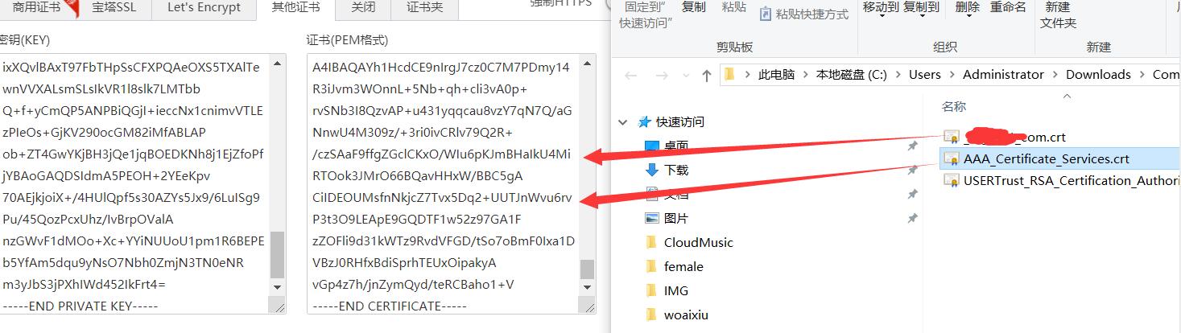Click the 删除 delete button in ribbon
The width and height of the screenshot is (1181, 333).
tap(967, 7)
